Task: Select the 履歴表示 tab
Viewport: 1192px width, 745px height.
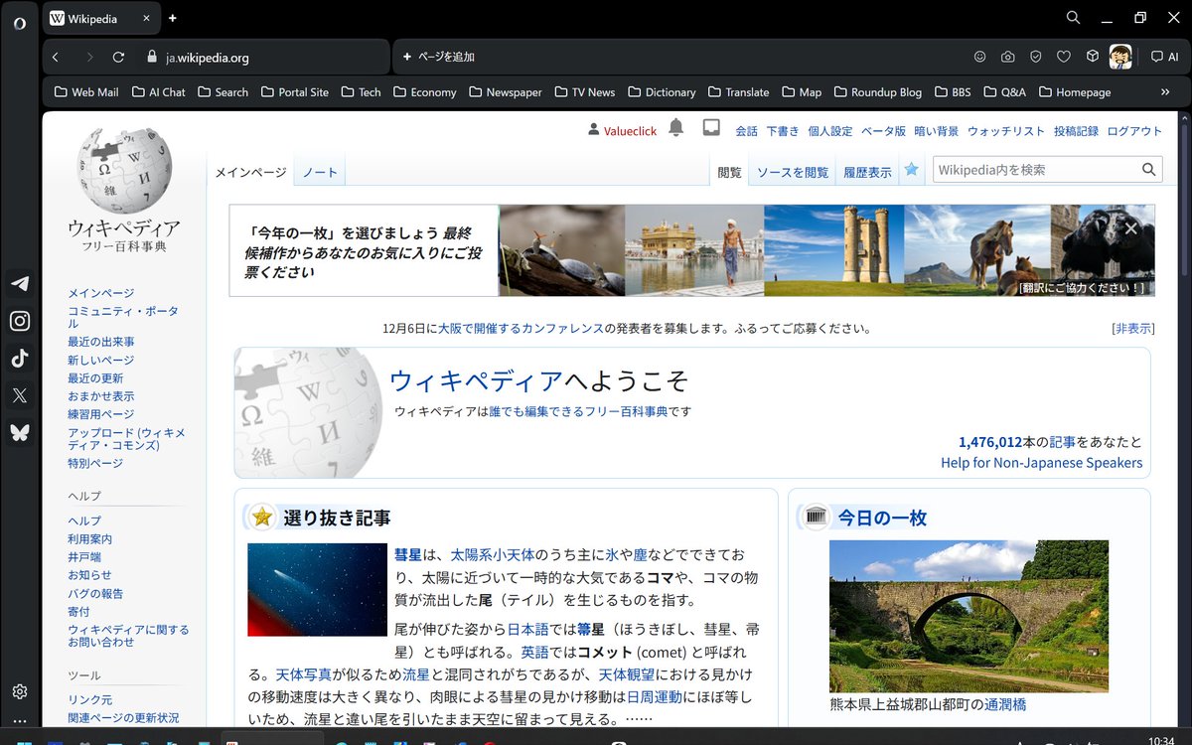Action: 867,172
